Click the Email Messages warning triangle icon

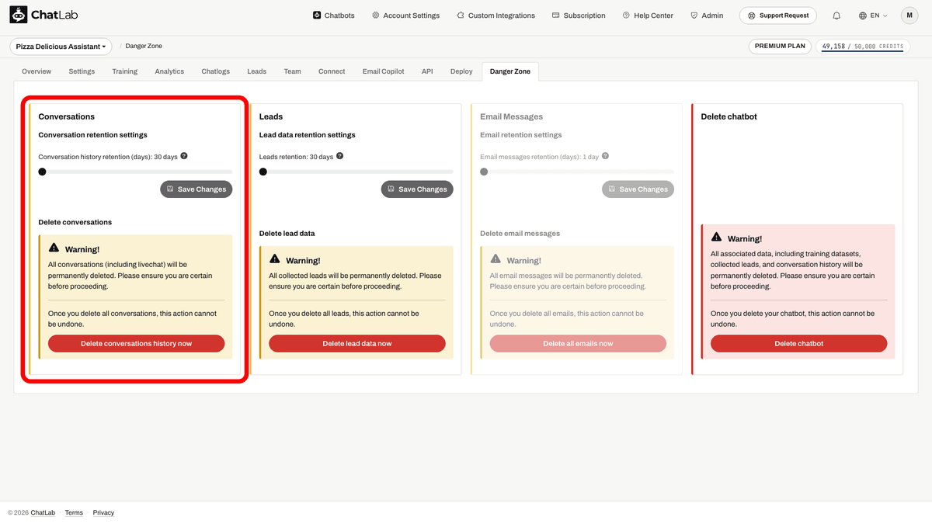(x=496, y=259)
